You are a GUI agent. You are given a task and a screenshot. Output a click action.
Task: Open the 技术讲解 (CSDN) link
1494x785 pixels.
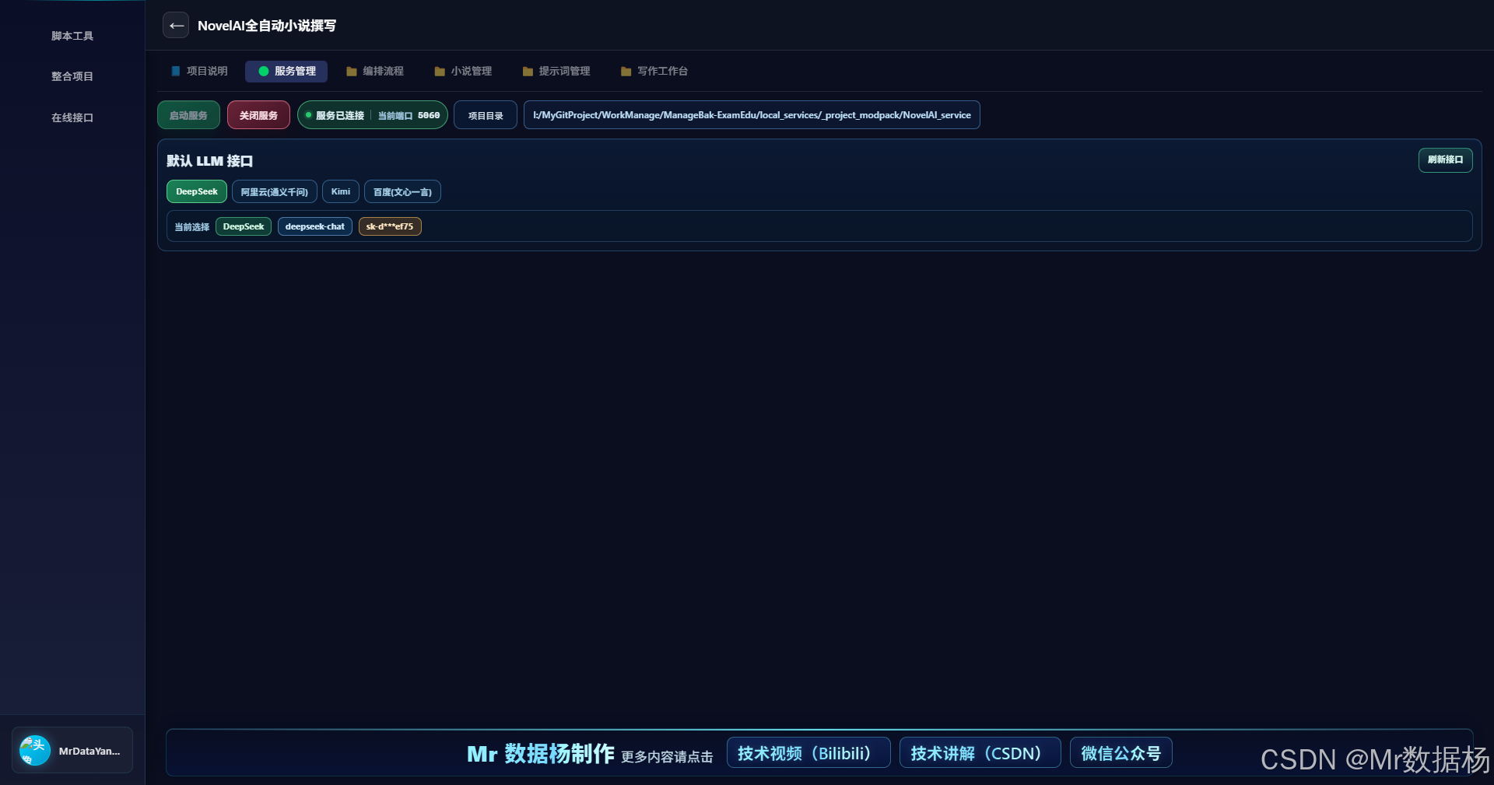(x=980, y=752)
